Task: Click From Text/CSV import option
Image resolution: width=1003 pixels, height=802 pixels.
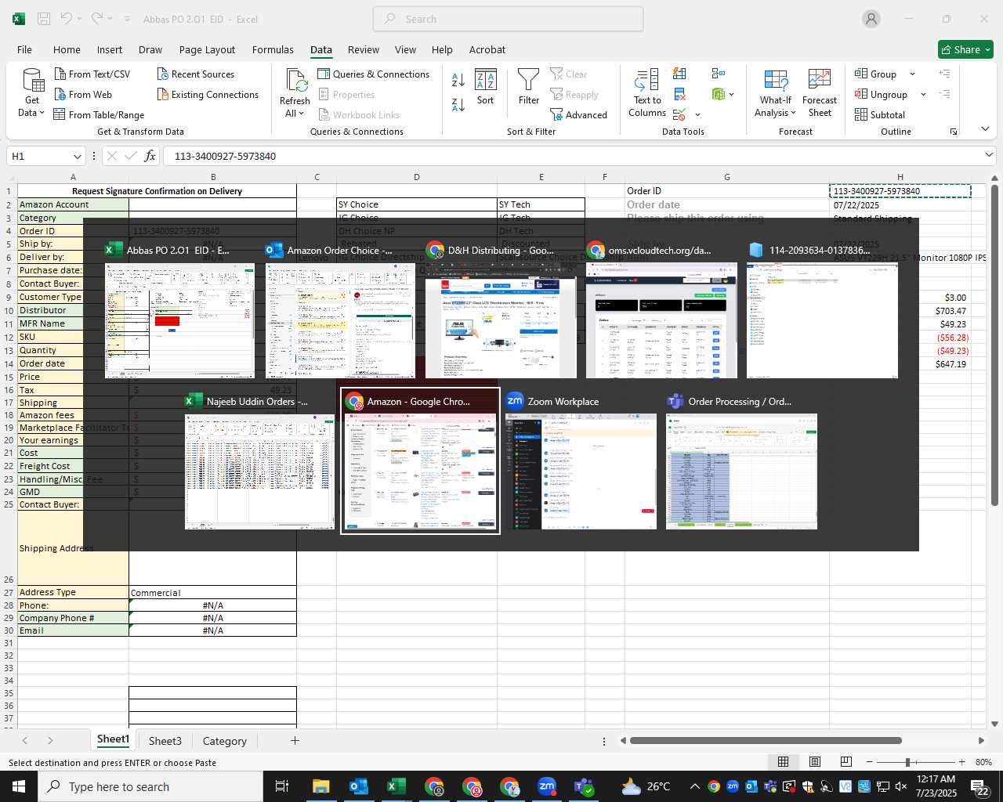Action: (92, 74)
